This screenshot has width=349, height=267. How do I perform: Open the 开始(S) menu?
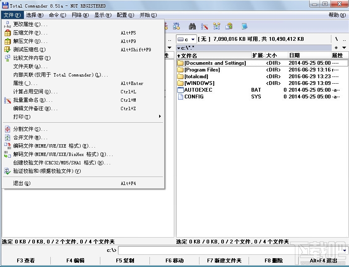coord(148,15)
